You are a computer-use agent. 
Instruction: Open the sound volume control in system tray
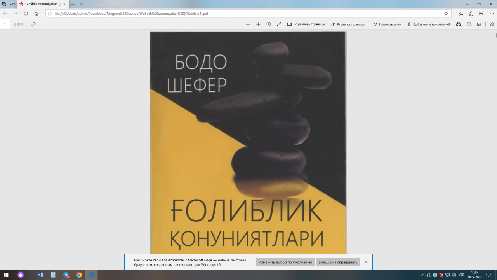point(454,275)
